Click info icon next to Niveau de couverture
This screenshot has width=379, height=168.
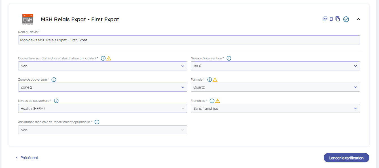(56, 101)
